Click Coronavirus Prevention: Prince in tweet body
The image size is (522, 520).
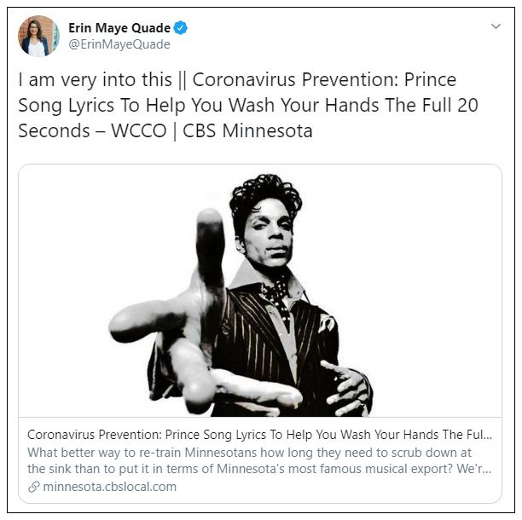(x=324, y=80)
